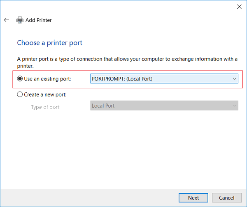Click the 'Use an existing port:' label text
247x207 pixels.
point(47,79)
